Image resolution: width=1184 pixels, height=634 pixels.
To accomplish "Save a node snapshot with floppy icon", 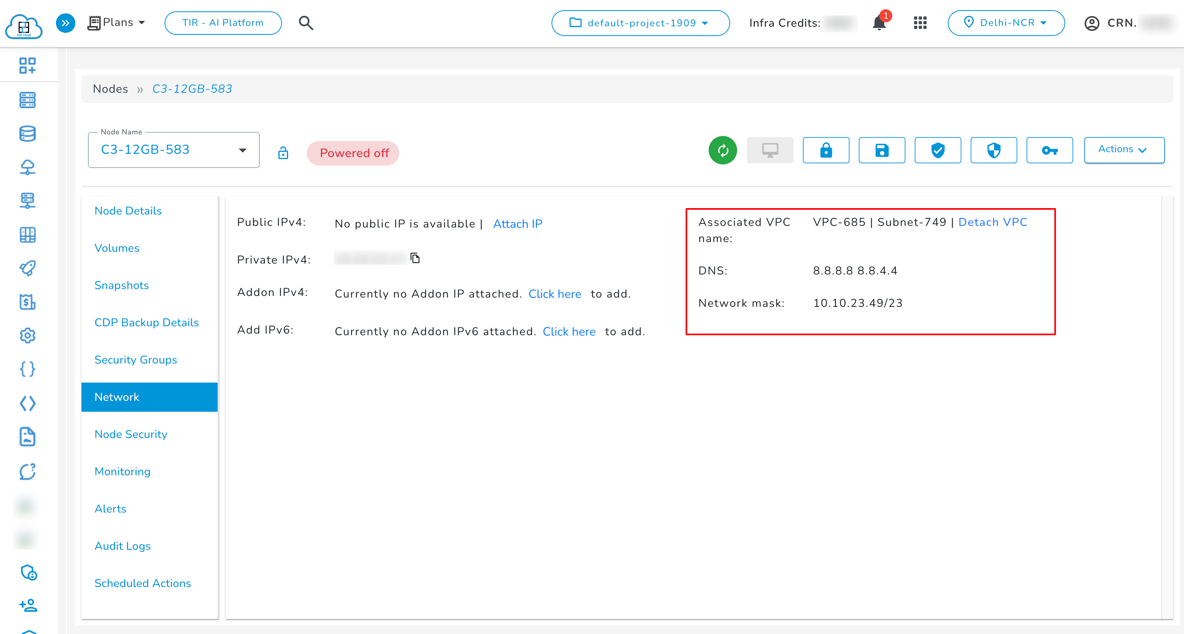I will coord(882,150).
